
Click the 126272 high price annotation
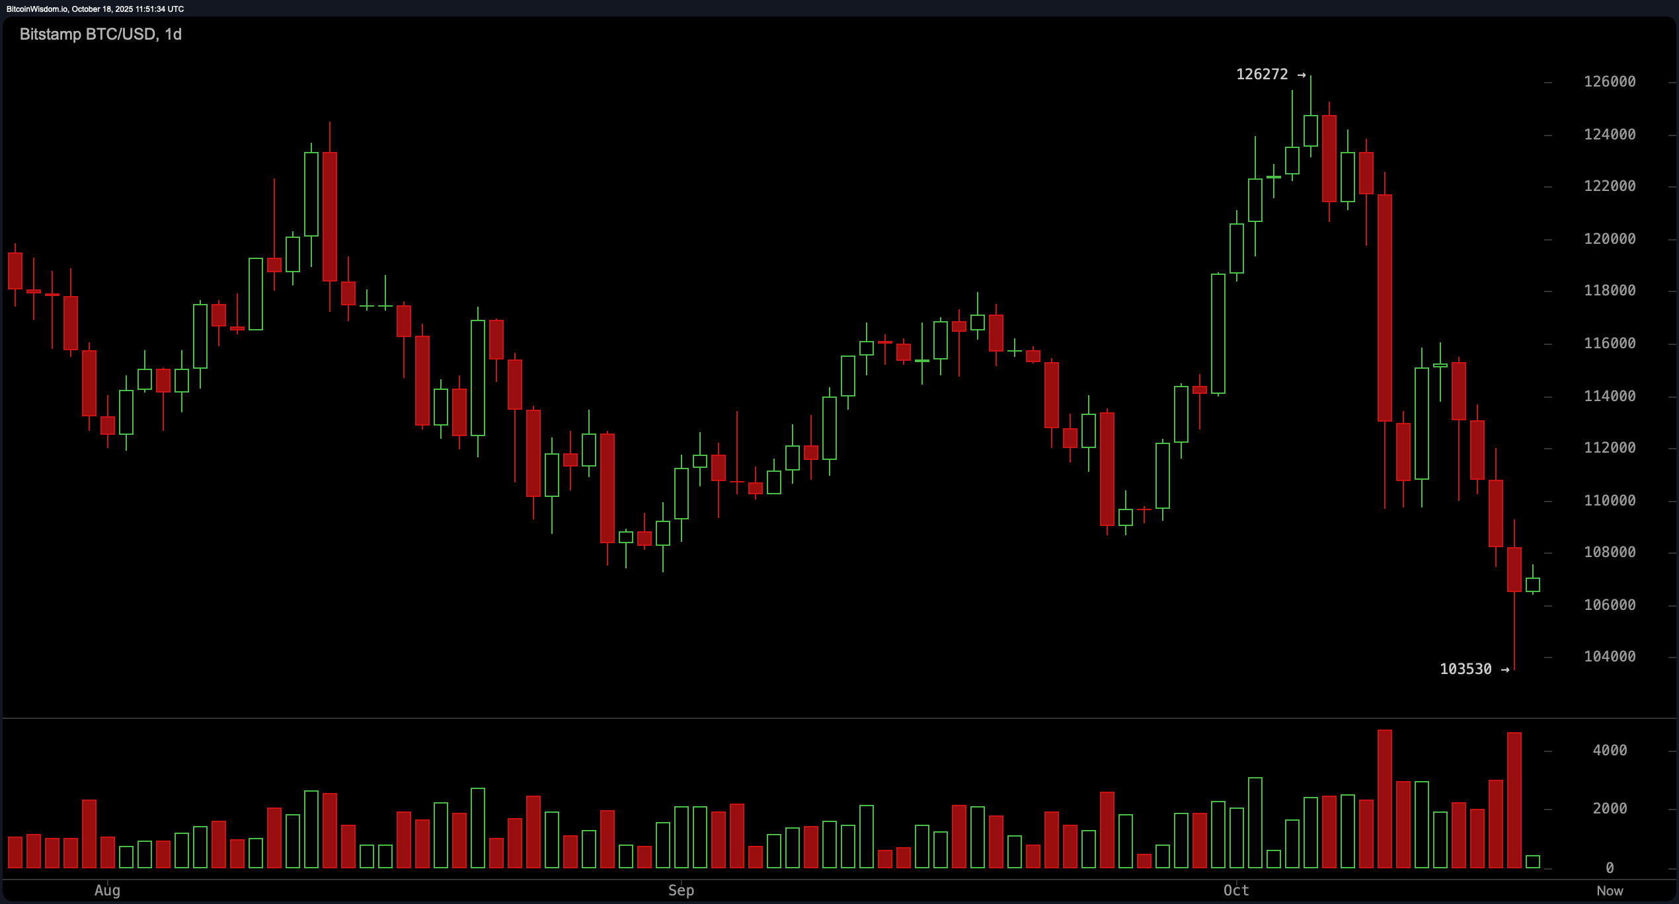point(1262,75)
